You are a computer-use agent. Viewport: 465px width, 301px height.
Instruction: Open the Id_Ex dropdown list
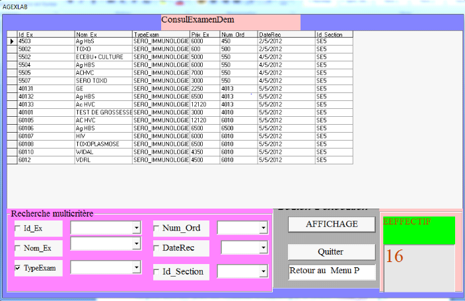(136, 228)
